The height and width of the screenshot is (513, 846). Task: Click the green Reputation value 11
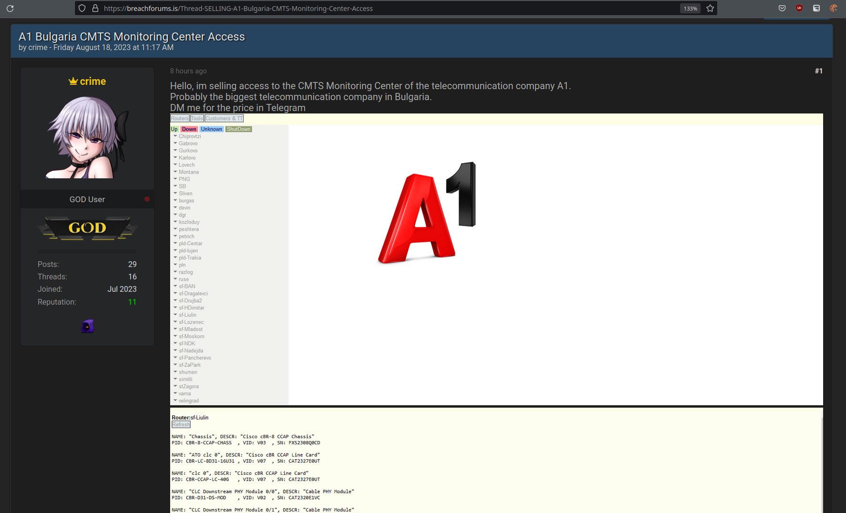click(133, 302)
